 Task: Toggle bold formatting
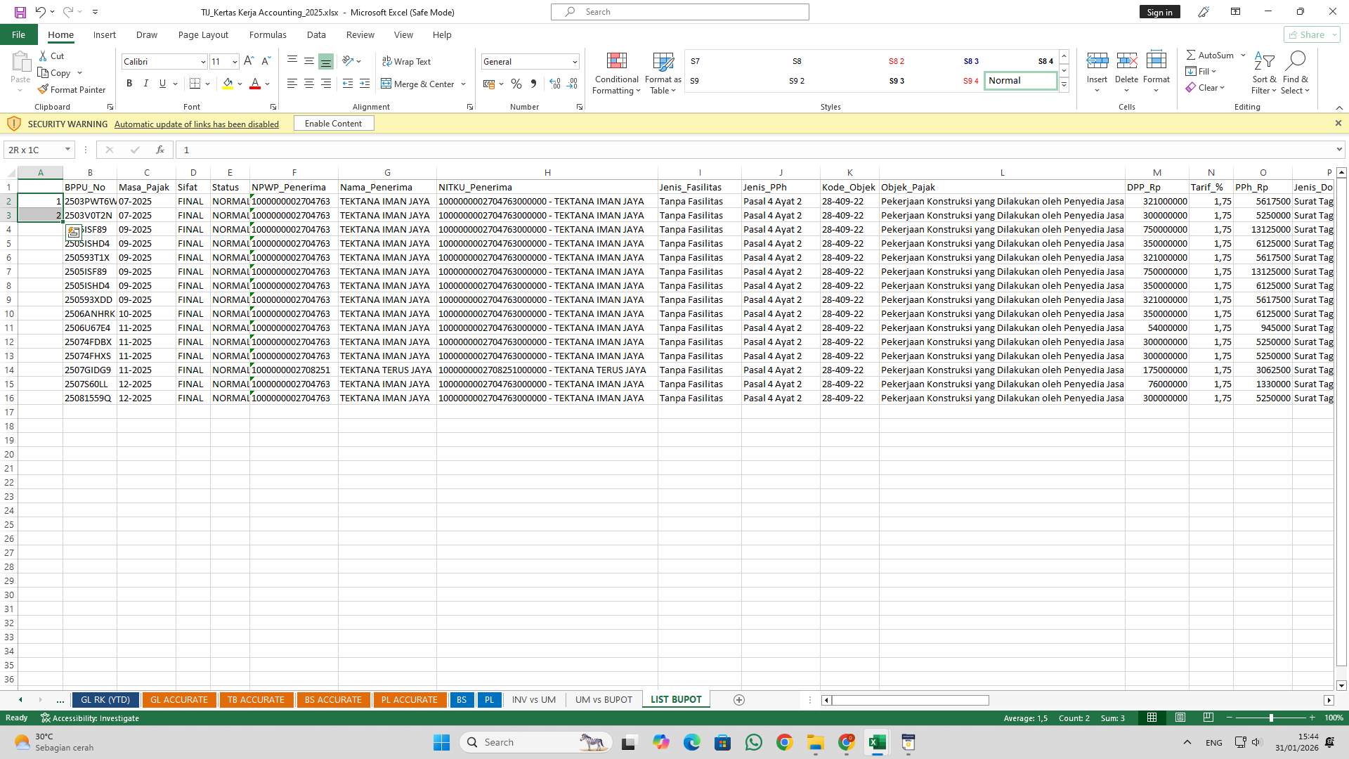click(x=129, y=83)
